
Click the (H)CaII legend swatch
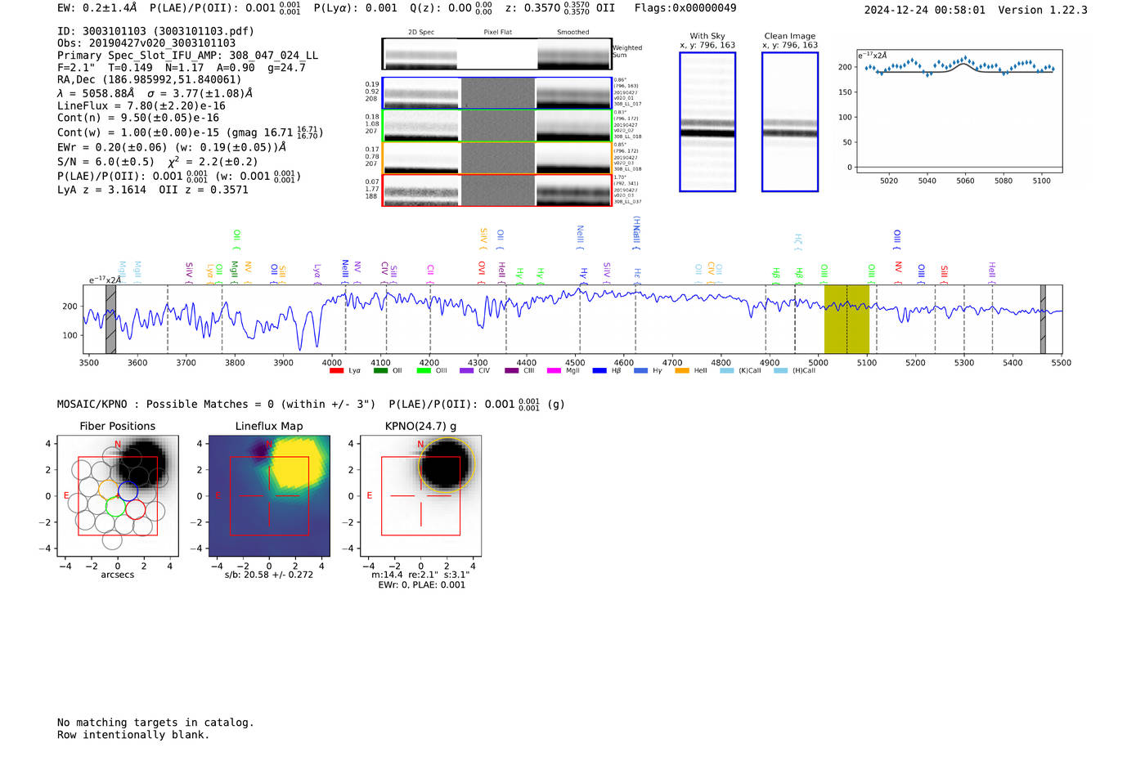click(780, 371)
